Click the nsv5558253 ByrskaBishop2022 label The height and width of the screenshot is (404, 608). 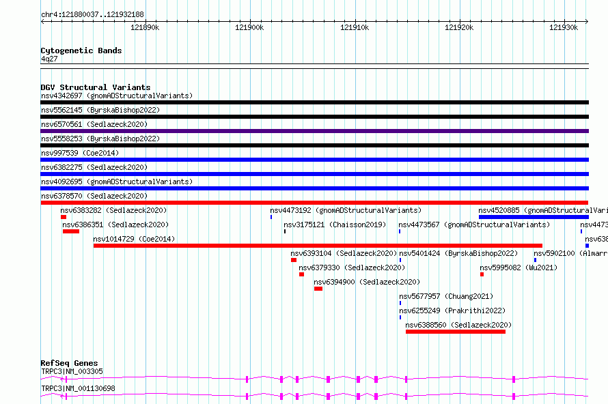click(x=100, y=139)
